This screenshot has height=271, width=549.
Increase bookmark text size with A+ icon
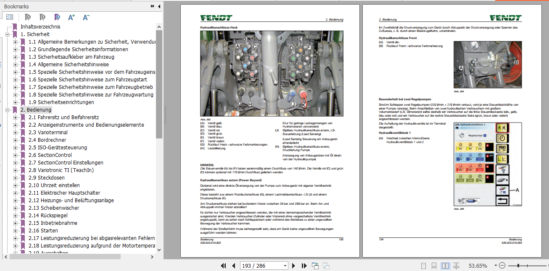pos(71,17)
